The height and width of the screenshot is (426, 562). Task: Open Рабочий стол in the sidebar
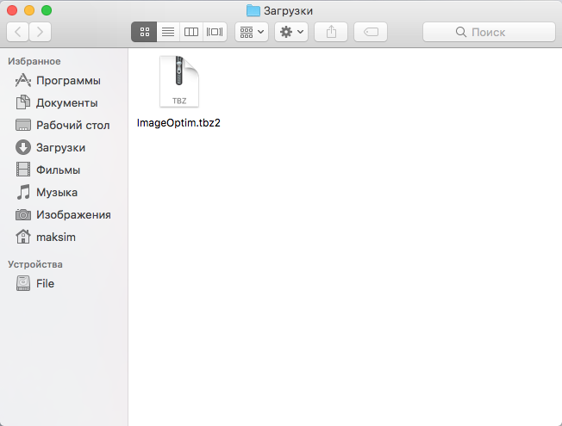pyautogui.click(x=64, y=126)
